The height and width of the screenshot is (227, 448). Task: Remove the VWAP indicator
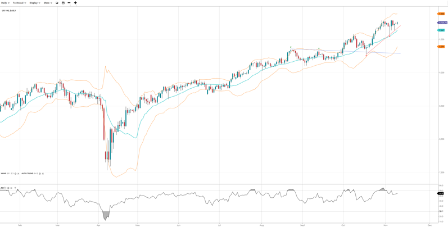[x=19, y=174]
